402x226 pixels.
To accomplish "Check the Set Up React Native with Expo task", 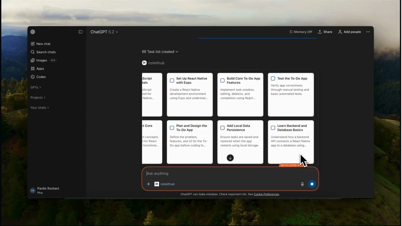I will point(172,81).
